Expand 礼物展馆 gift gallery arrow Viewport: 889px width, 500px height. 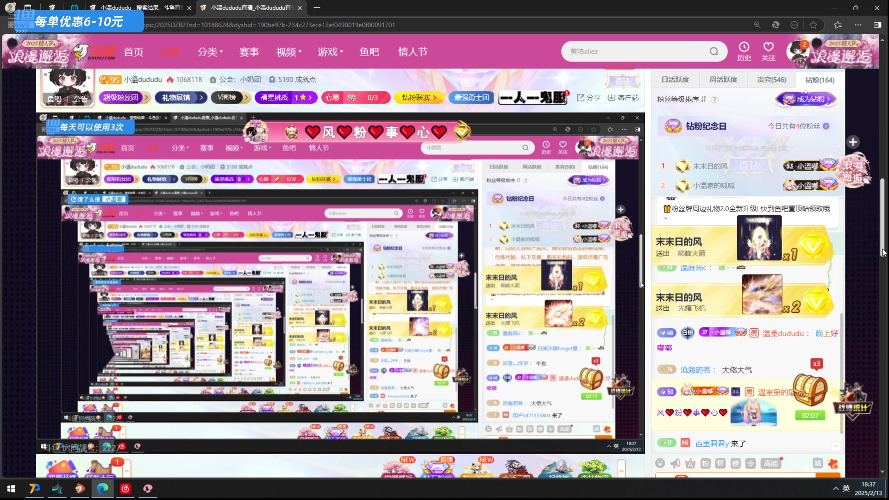point(201,97)
